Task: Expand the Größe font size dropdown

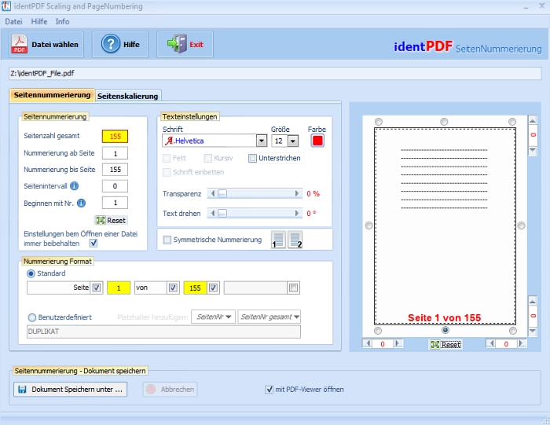Action: 293,141
